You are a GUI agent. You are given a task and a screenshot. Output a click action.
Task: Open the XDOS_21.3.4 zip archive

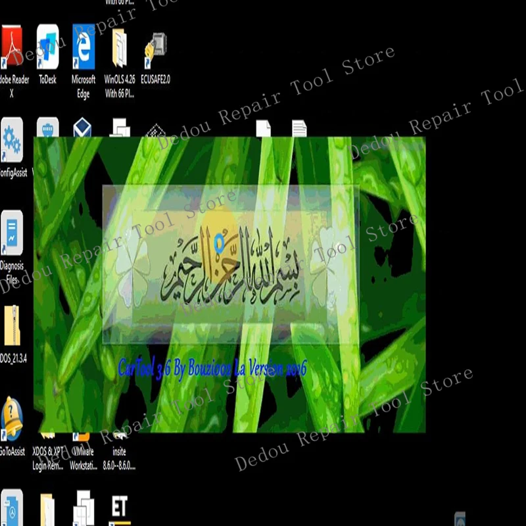(12, 325)
